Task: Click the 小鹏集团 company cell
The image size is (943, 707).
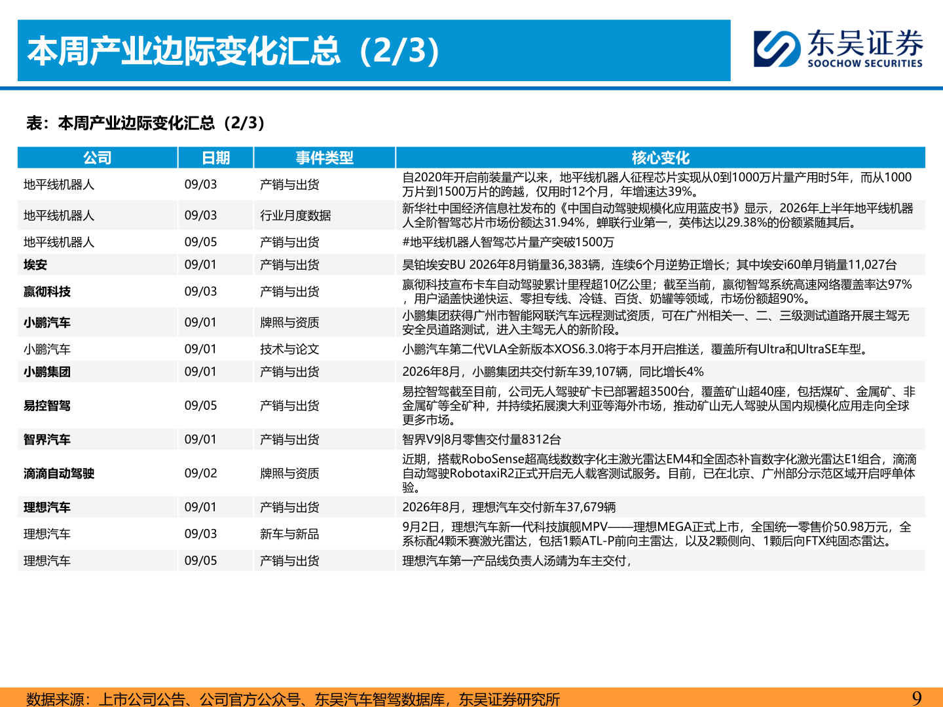Action: click(x=47, y=371)
